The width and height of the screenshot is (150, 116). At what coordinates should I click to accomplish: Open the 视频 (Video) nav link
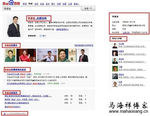point(59,4)
